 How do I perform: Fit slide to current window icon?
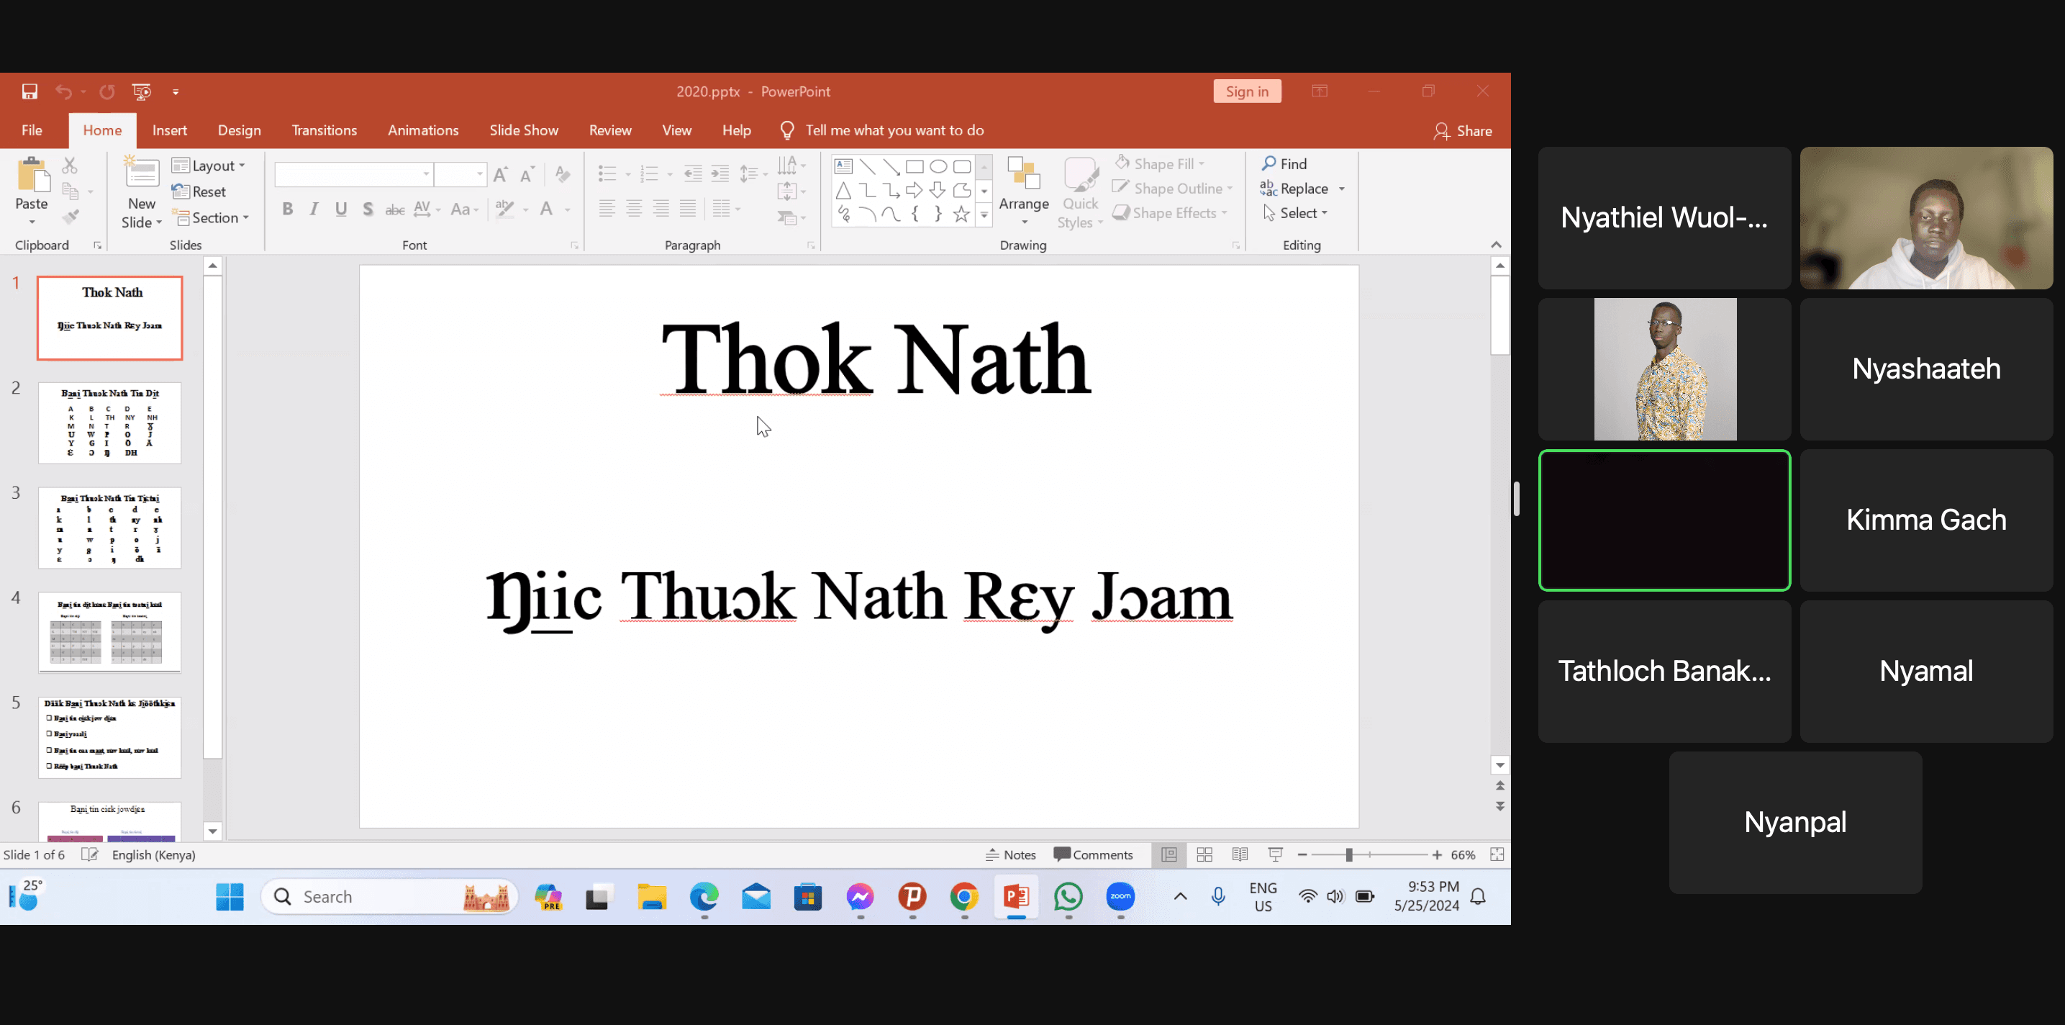[x=1497, y=855]
